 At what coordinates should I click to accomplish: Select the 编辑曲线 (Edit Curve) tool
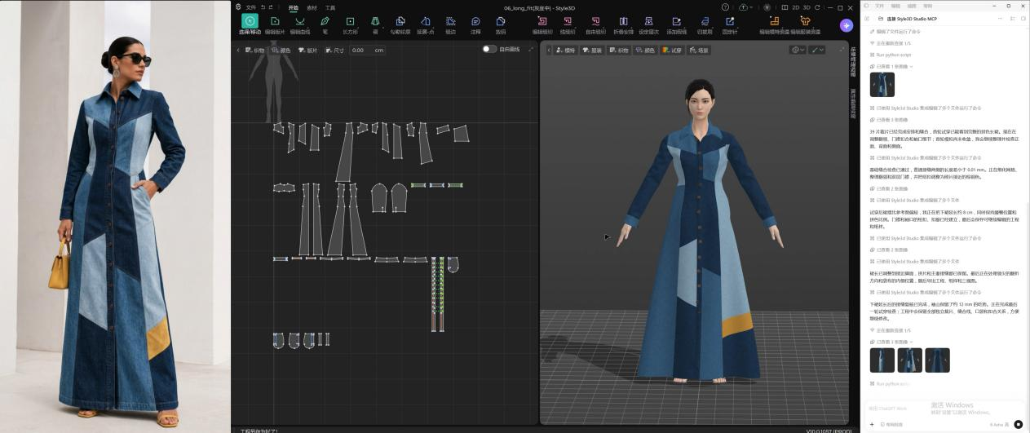(x=299, y=24)
